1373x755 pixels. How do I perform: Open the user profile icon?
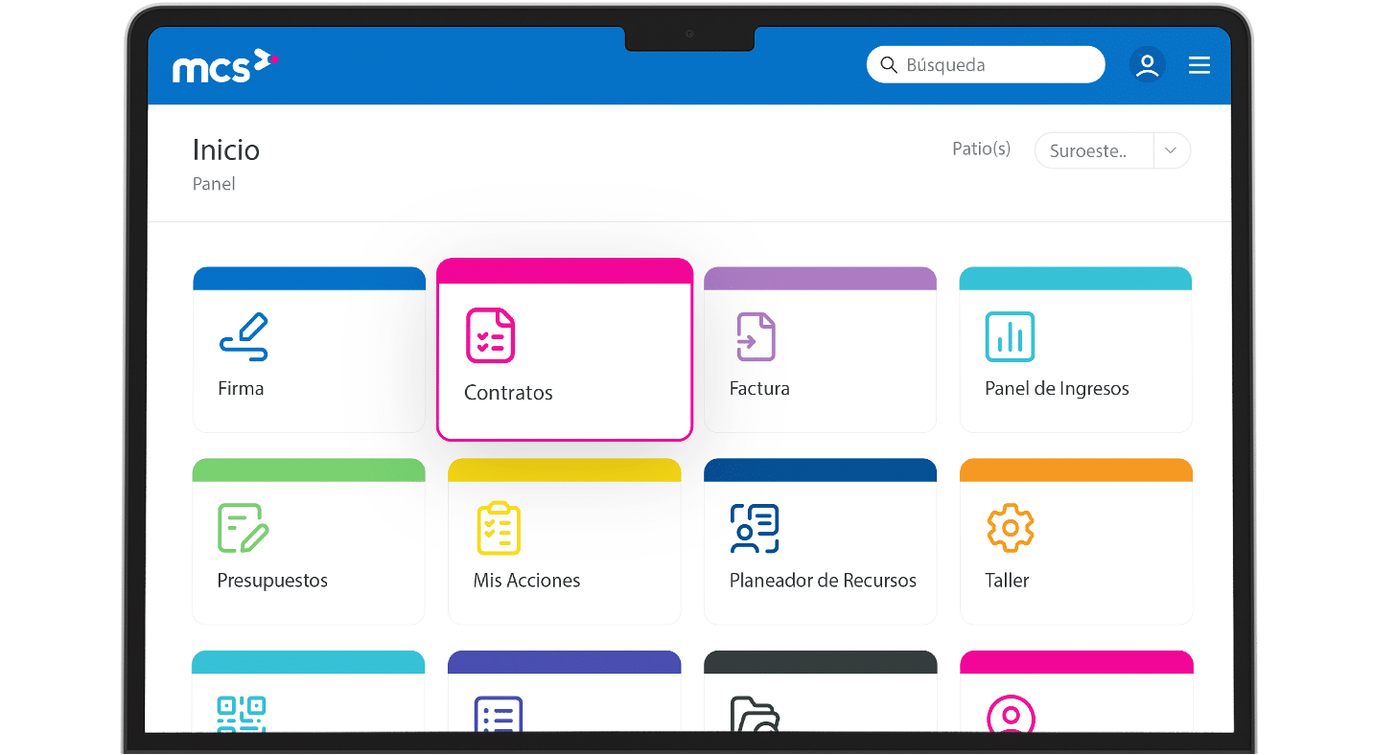pos(1147,65)
